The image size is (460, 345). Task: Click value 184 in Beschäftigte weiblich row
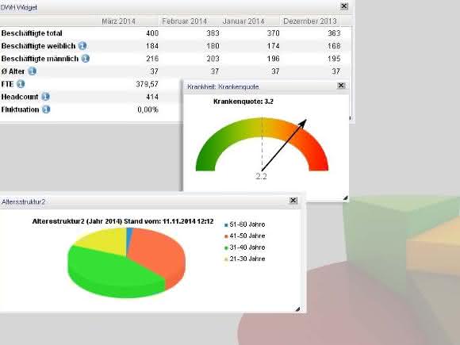[x=152, y=46]
